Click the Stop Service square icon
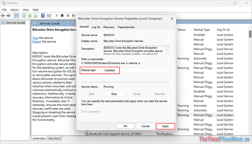The height and width of the screenshot is (144, 252). click(x=62, y=15)
